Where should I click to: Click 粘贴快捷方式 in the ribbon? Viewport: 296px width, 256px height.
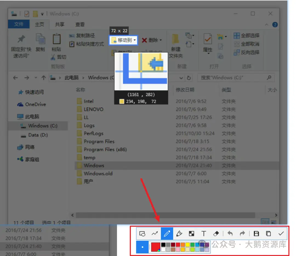(86, 44)
